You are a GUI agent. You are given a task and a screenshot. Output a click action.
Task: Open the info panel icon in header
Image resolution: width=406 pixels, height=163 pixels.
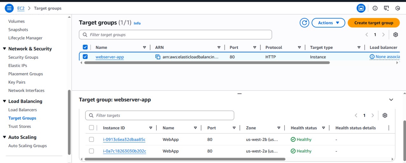[x=375, y=8]
